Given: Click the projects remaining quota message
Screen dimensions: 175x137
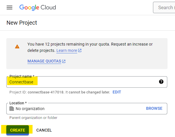Looking at the screenshot, I should point(90,44).
